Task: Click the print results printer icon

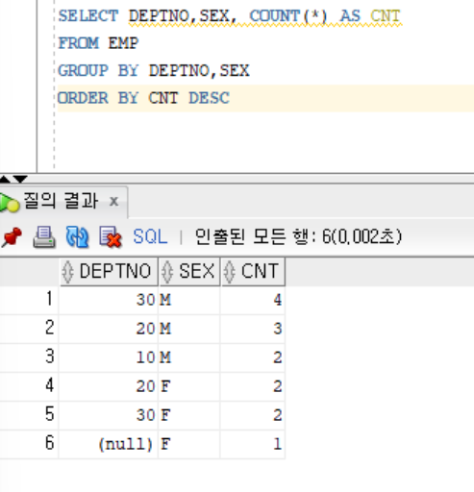Action: tap(44, 237)
